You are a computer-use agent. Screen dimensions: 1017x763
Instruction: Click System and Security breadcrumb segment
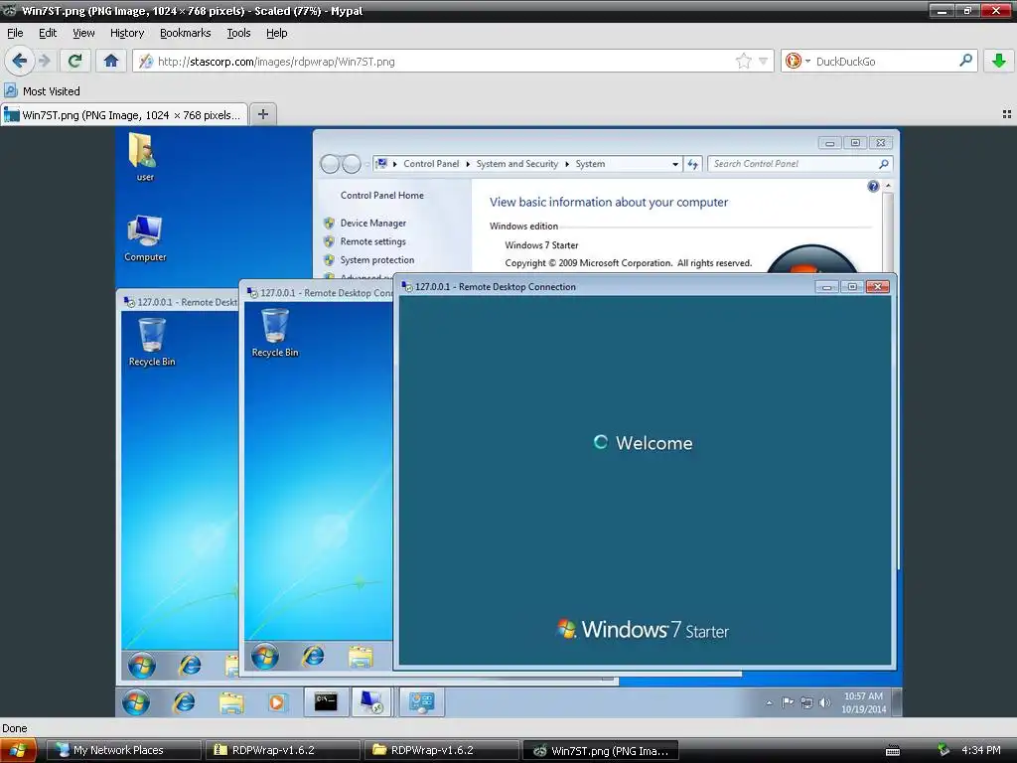(516, 164)
